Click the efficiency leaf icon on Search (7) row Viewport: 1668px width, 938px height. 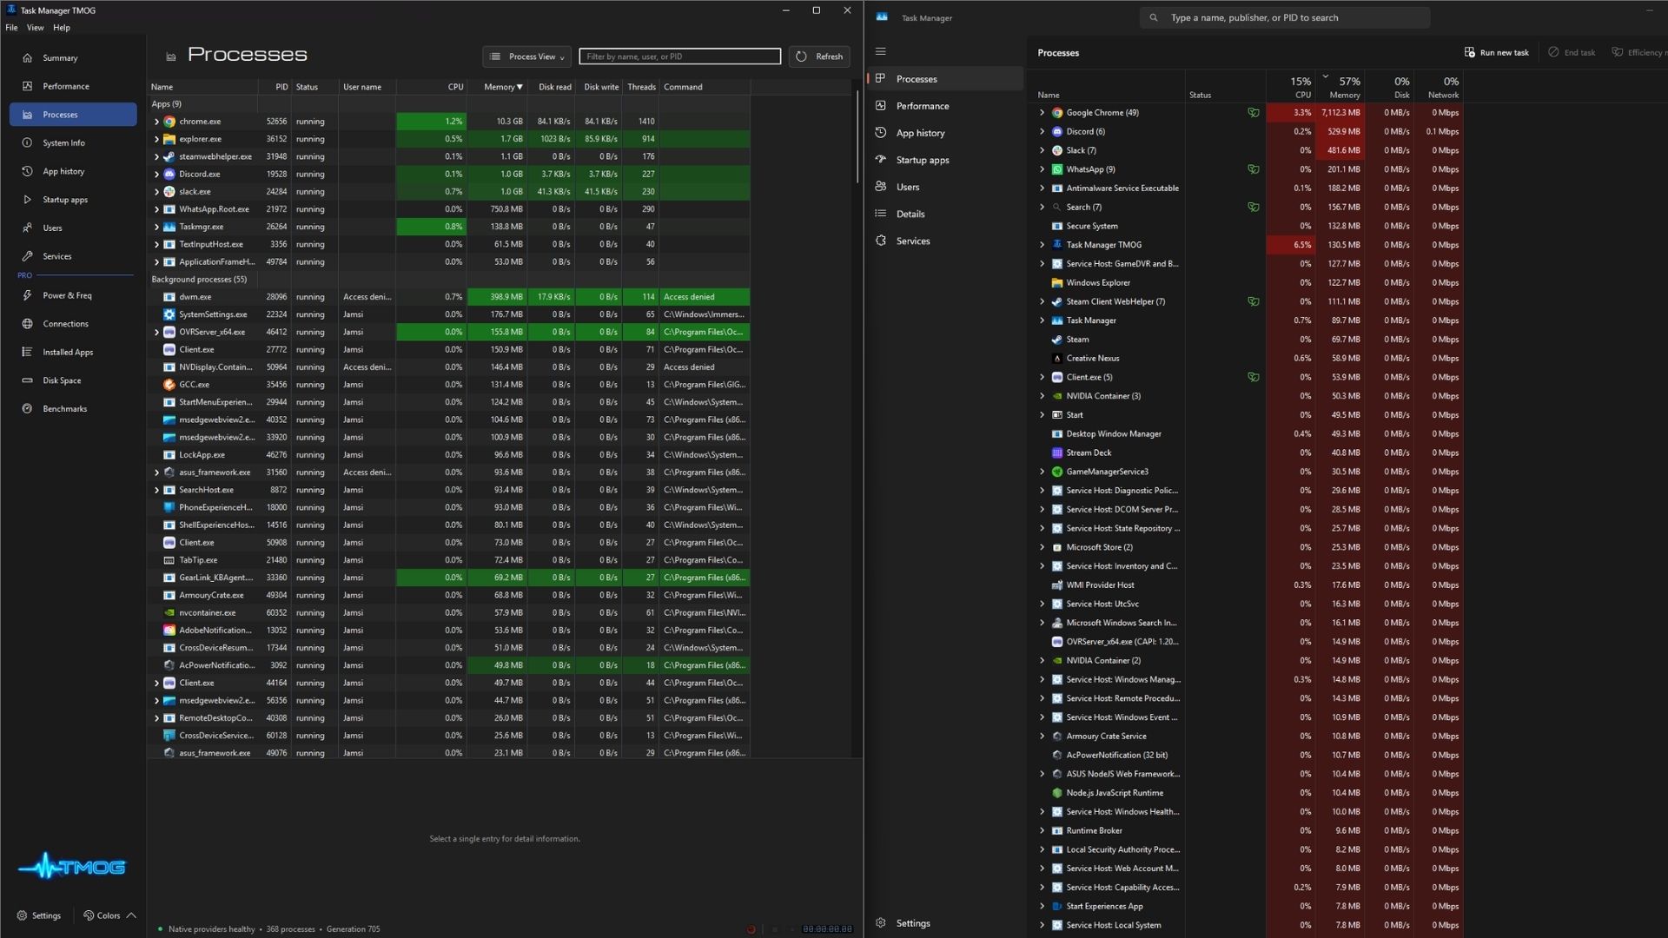[1253, 207]
